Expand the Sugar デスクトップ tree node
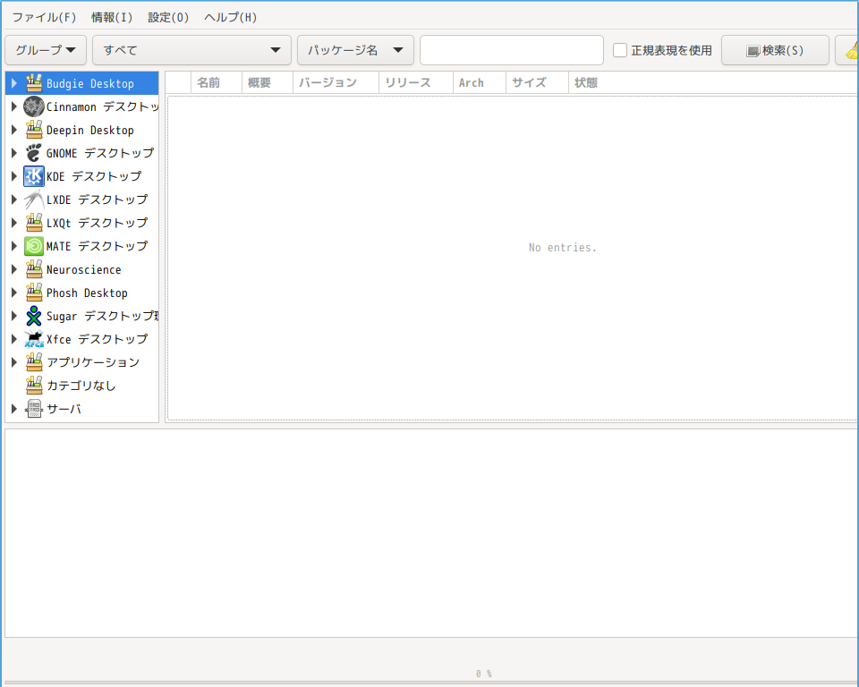Viewport: 859px width, 687px height. coord(14,316)
